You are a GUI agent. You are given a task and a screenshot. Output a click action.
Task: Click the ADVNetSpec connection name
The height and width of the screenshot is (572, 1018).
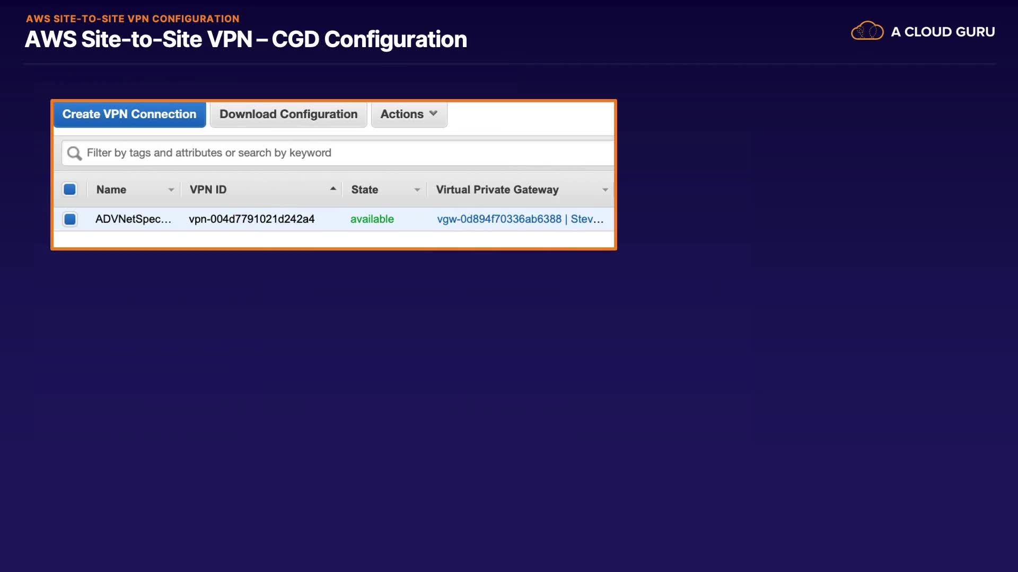133,219
